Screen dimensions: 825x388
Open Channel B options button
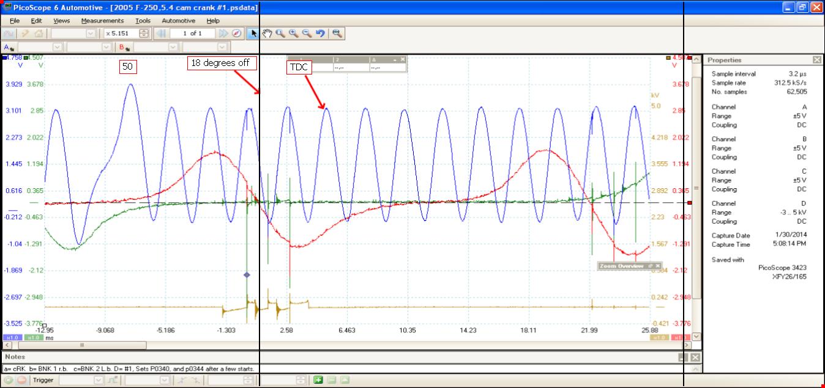(x=125, y=47)
